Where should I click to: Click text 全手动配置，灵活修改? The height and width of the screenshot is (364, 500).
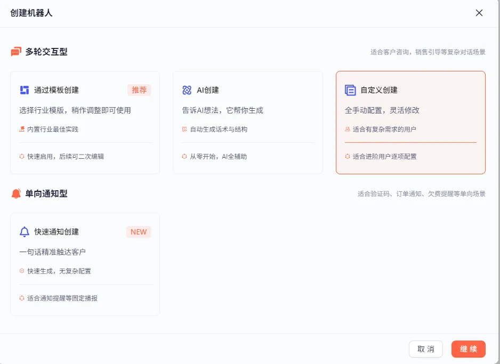coord(382,110)
